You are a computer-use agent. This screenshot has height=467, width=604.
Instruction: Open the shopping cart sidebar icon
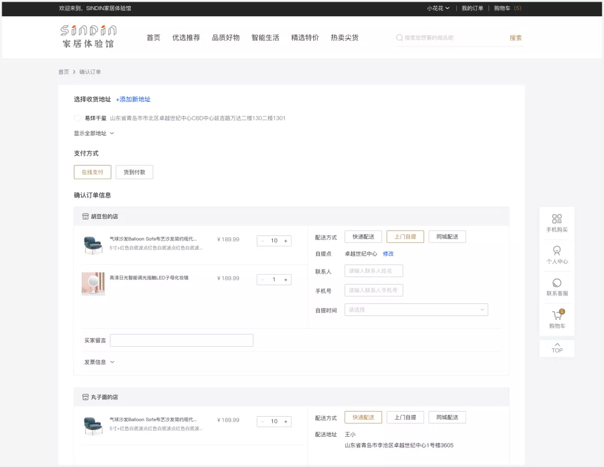tap(557, 315)
